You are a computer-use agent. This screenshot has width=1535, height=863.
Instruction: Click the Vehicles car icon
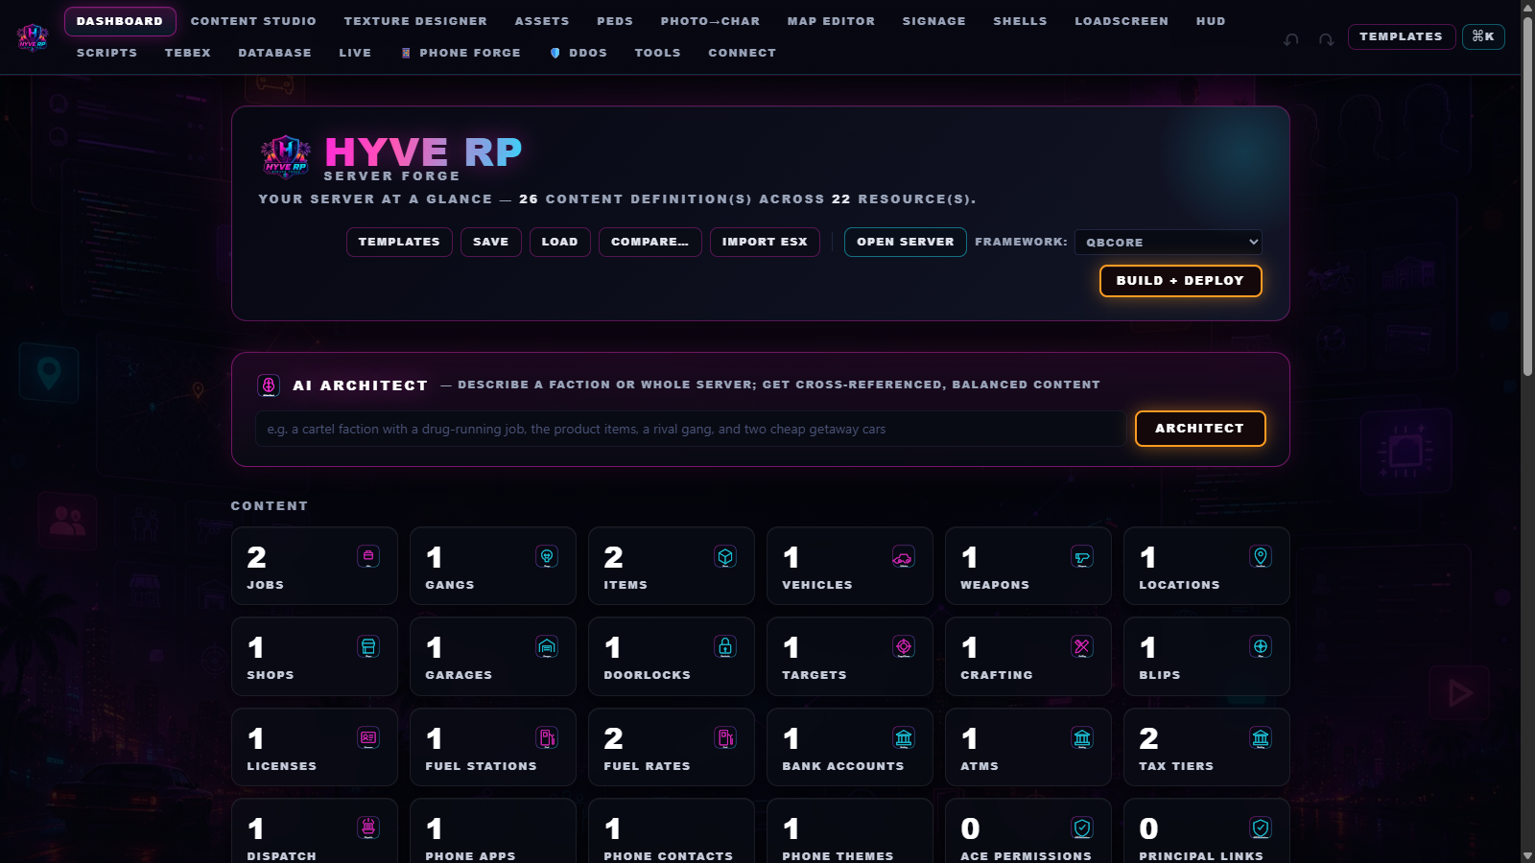pos(904,556)
